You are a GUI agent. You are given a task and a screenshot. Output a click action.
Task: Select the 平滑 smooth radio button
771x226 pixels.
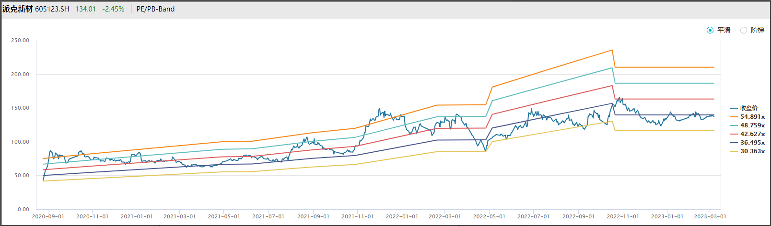pos(710,30)
